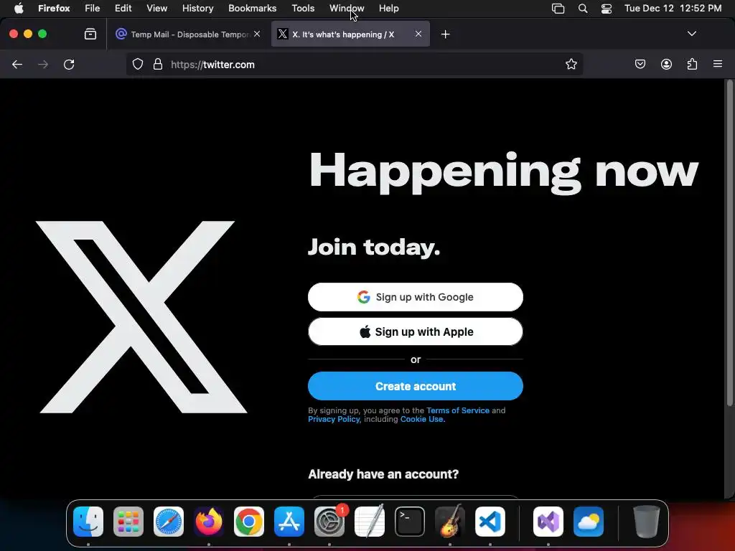Bookmark this page with the star

[x=571, y=64]
